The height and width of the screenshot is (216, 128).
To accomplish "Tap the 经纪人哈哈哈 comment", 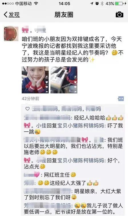I will click(x=90, y=118).
